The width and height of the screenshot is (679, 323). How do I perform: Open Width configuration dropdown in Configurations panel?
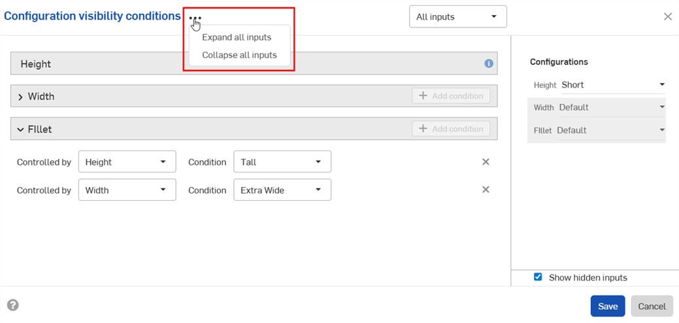[612, 107]
